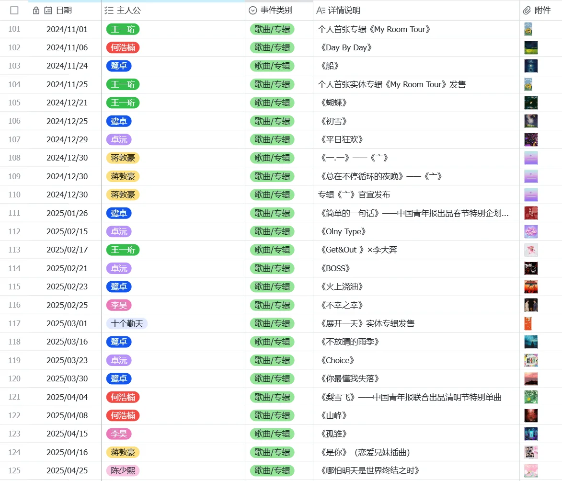This screenshot has width=562, height=481.
Task: Open attachment thumbnail for《Olny Type》
Action: pyautogui.click(x=531, y=231)
